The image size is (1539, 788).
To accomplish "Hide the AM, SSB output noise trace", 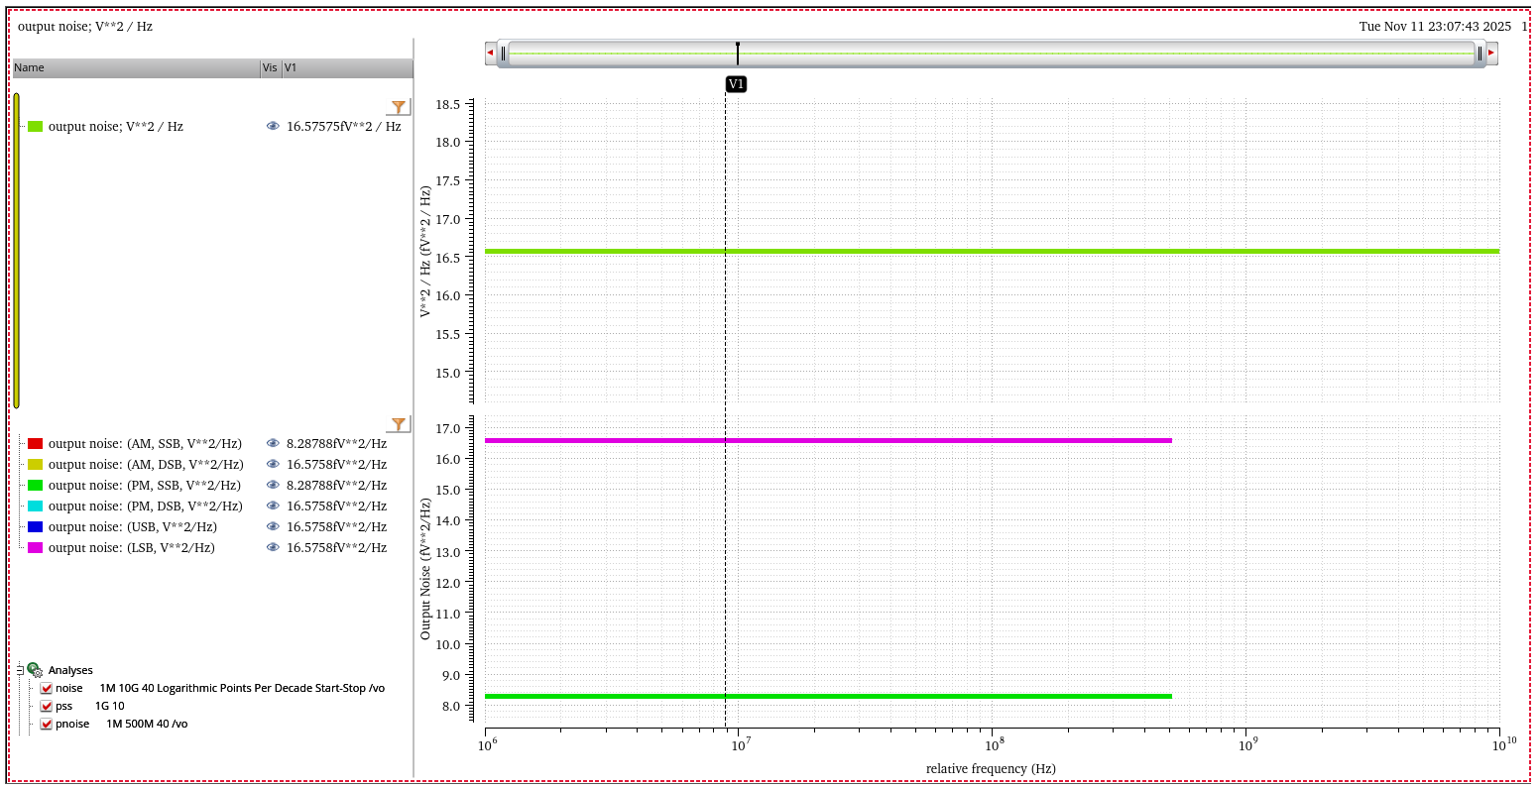I will [273, 444].
